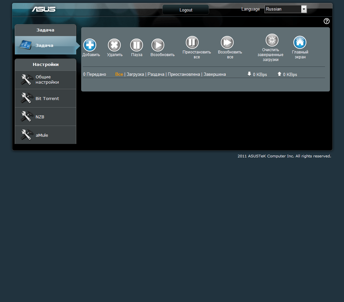Click the Очистить завершенные загрузки icon
This screenshot has width=344, height=302.
272,40
